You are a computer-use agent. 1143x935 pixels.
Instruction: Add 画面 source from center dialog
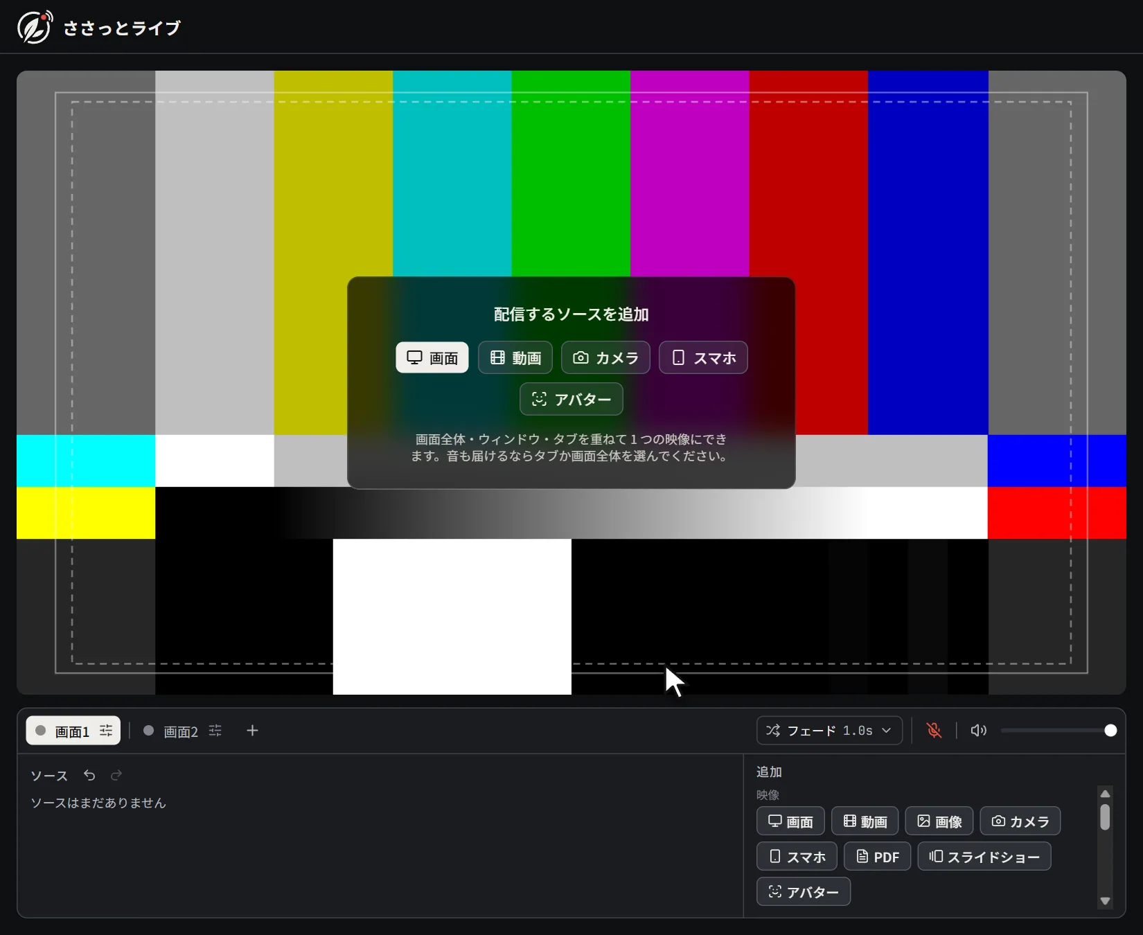[x=432, y=357]
